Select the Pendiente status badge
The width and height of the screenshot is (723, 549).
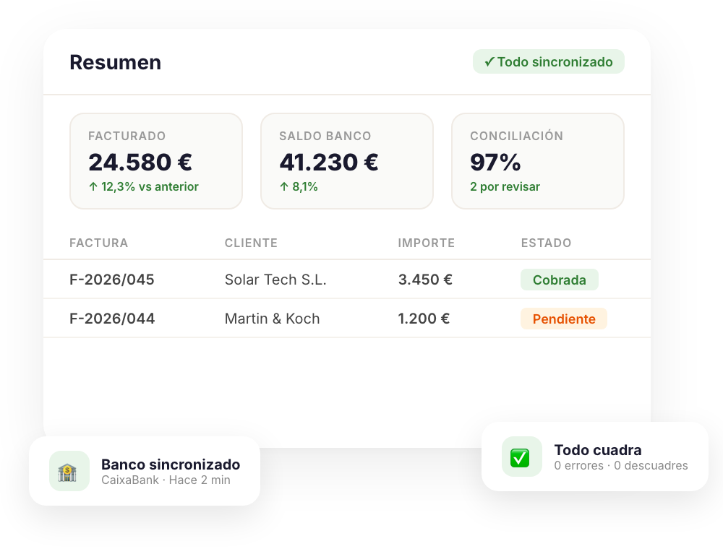coord(564,319)
